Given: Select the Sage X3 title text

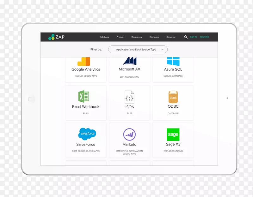Looking at the screenshot, I should 173,144.
